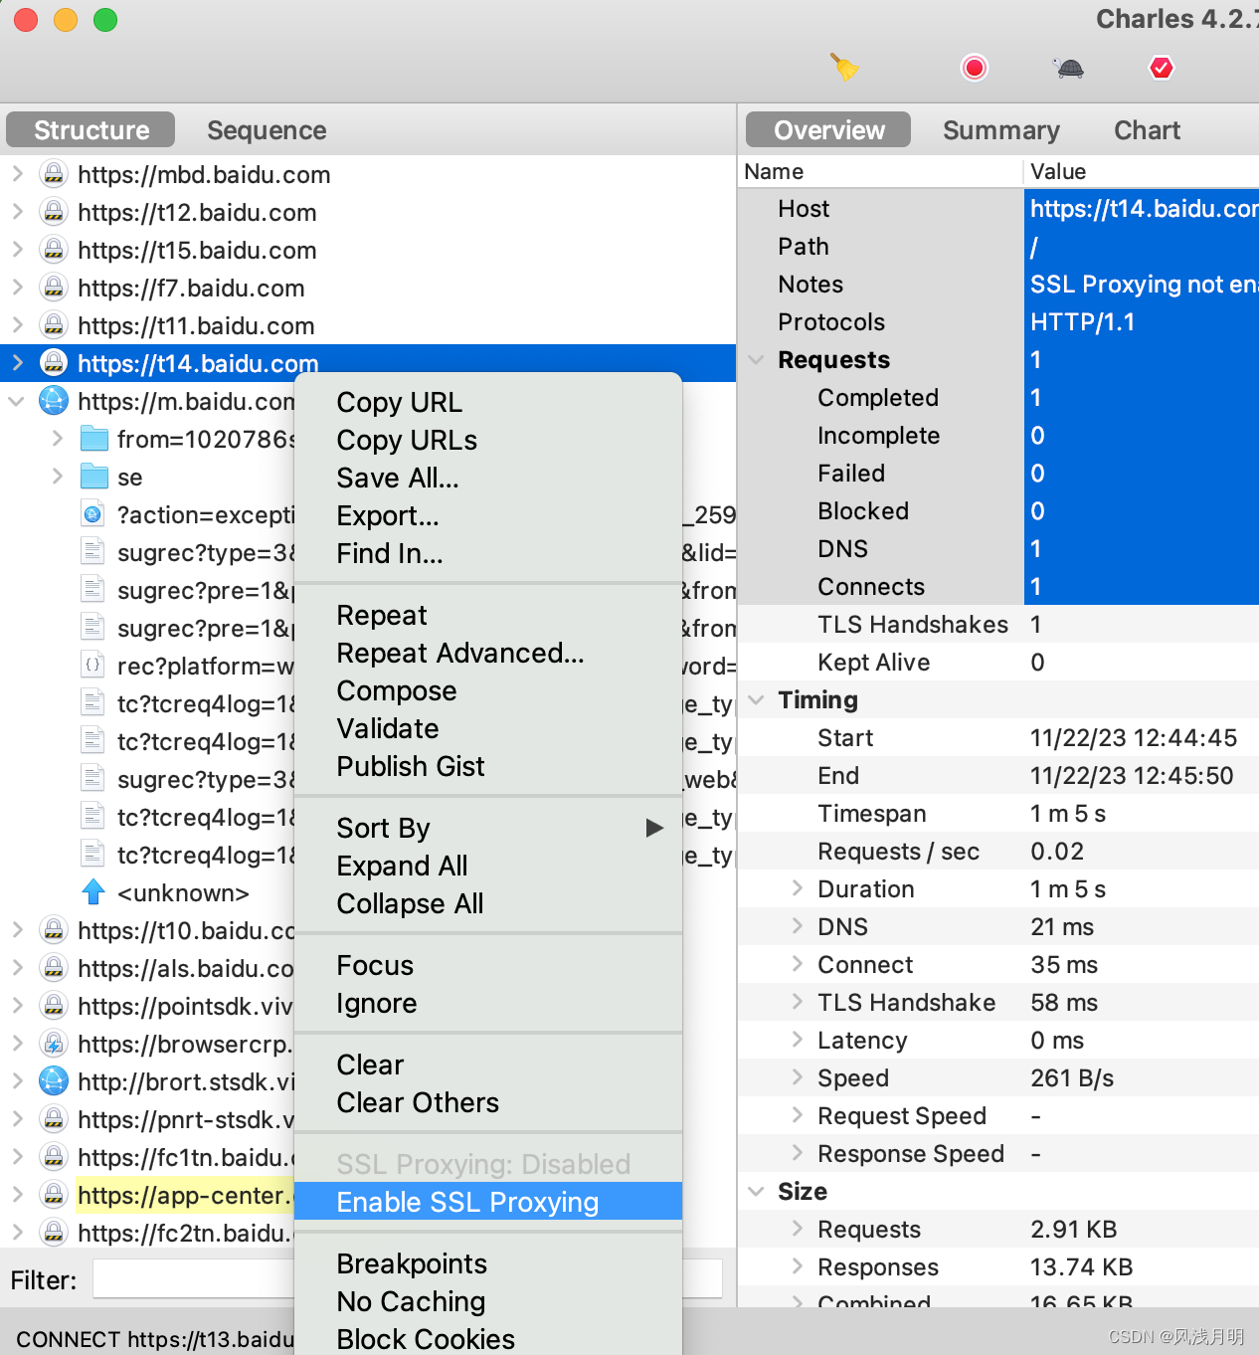
Task: Click the lock icon beside fc2tn.baidu
Action: click(54, 1233)
